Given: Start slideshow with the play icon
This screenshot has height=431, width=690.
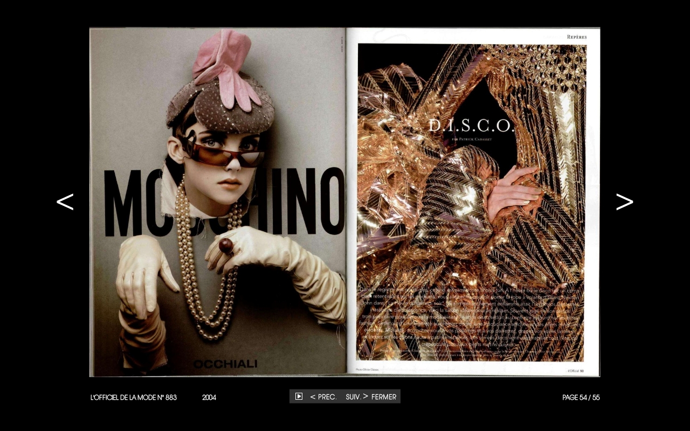Looking at the screenshot, I should click(299, 397).
